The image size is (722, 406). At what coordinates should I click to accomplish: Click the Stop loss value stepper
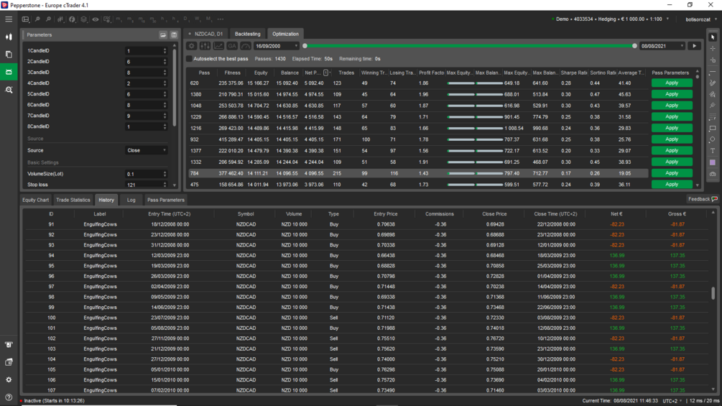click(165, 185)
